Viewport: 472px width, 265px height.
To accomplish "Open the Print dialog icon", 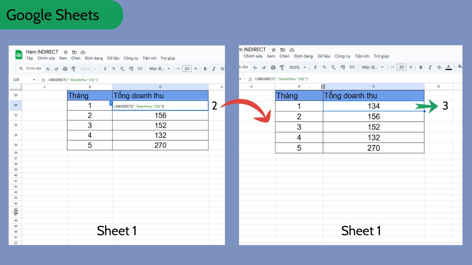I will point(65,68).
